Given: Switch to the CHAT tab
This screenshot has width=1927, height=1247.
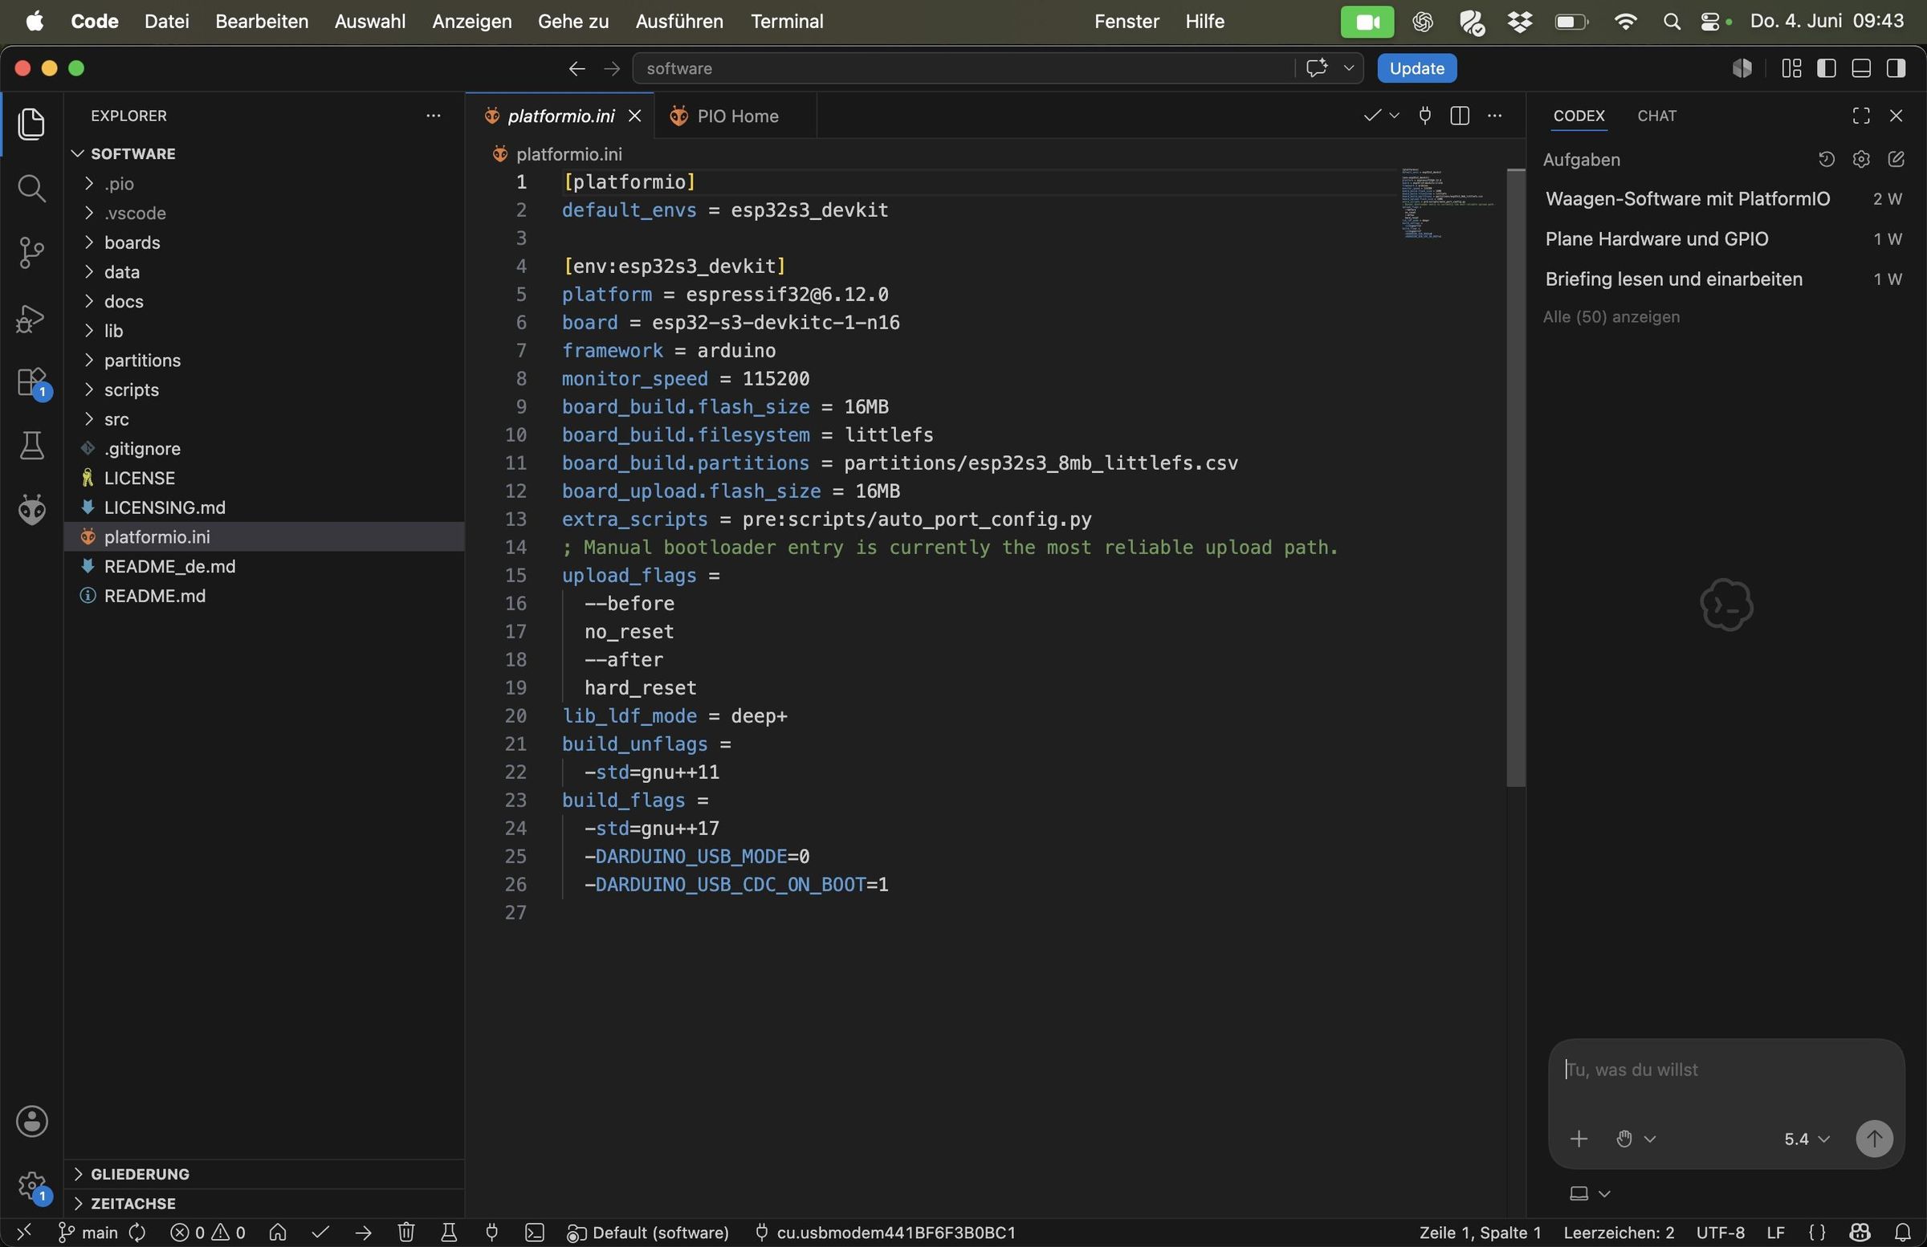Looking at the screenshot, I should click(1656, 116).
